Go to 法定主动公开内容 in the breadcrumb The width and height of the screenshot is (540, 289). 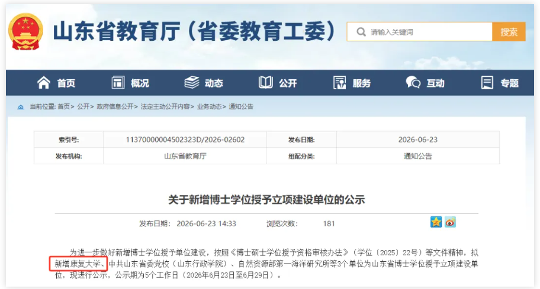165,106
